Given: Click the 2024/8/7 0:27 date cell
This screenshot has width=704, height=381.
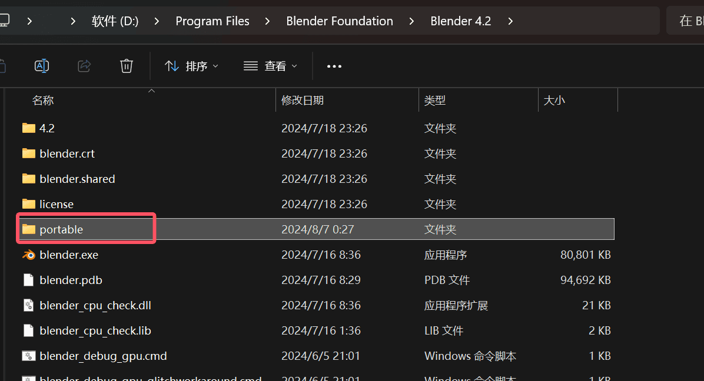Looking at the screenshot, I should click(318, 229).
